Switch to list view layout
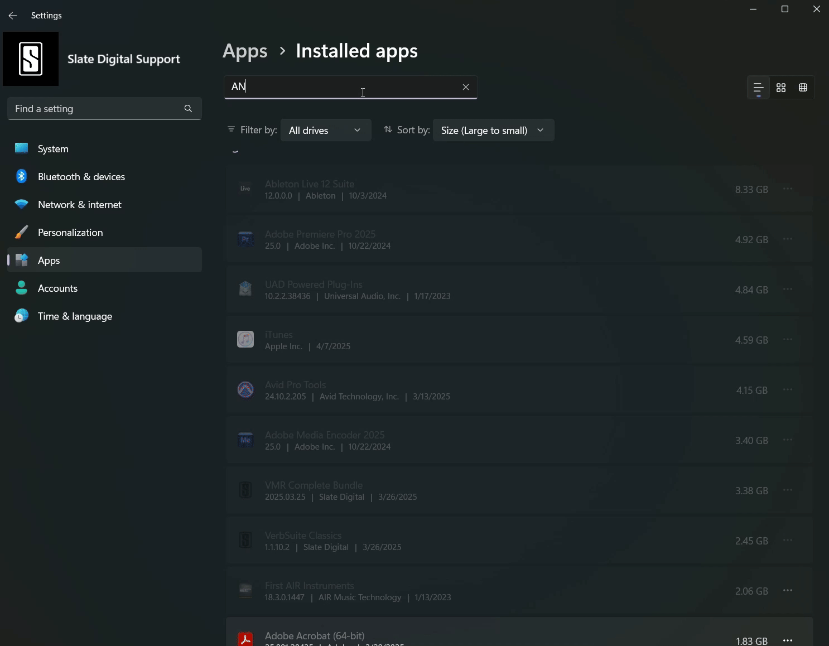 point(758,88)
